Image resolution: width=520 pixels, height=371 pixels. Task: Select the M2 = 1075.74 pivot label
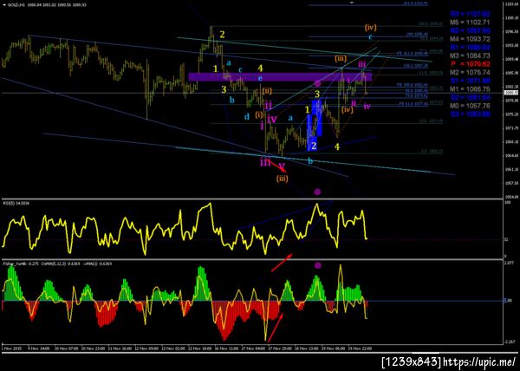[470, 72]
